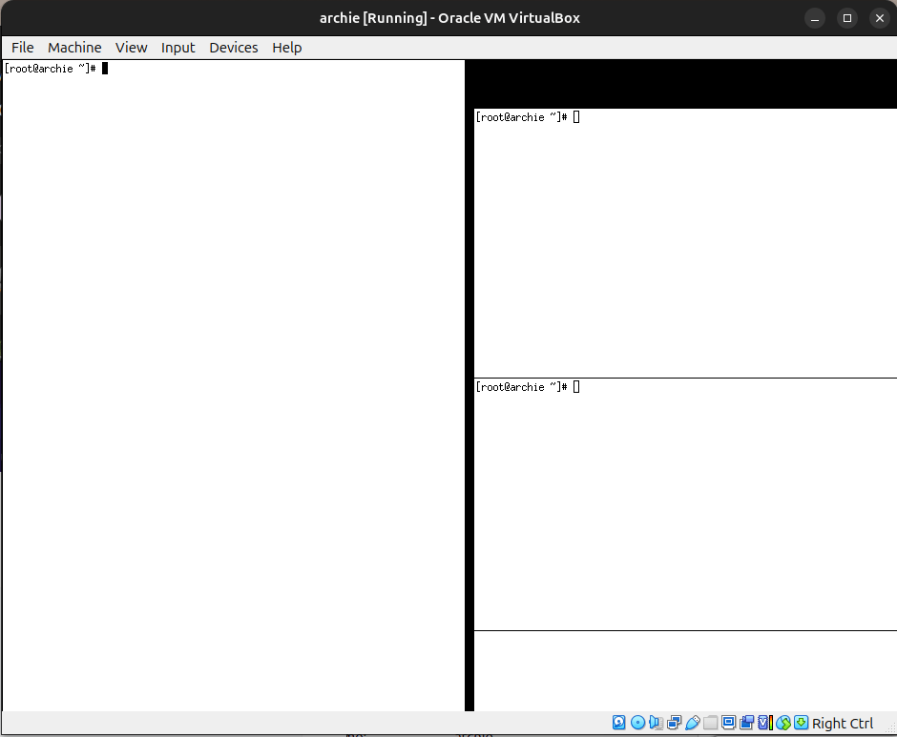Open the network adapters indicator
Viewport: 897px width, 737px height.
click(675, 723)
